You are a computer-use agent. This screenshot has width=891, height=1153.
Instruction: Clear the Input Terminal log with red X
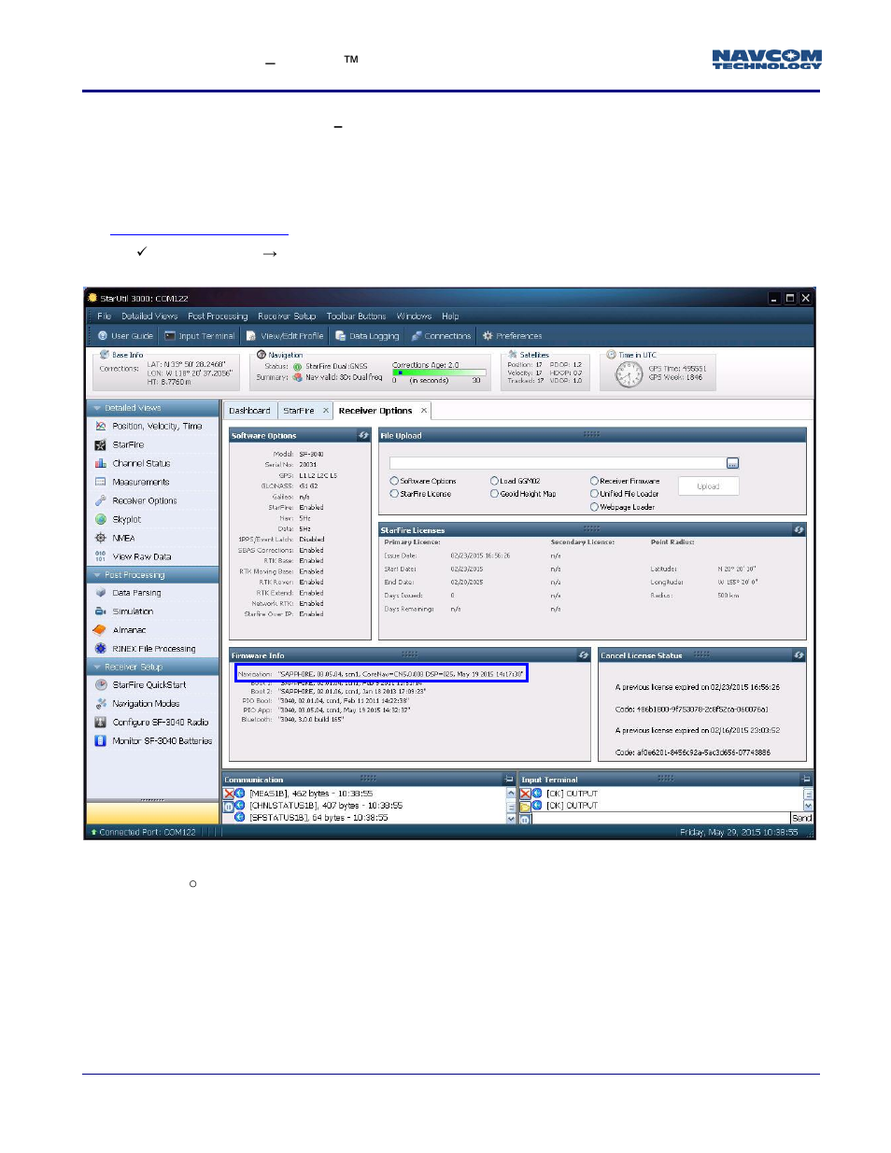pyautogui.click(x=525, y=794)
